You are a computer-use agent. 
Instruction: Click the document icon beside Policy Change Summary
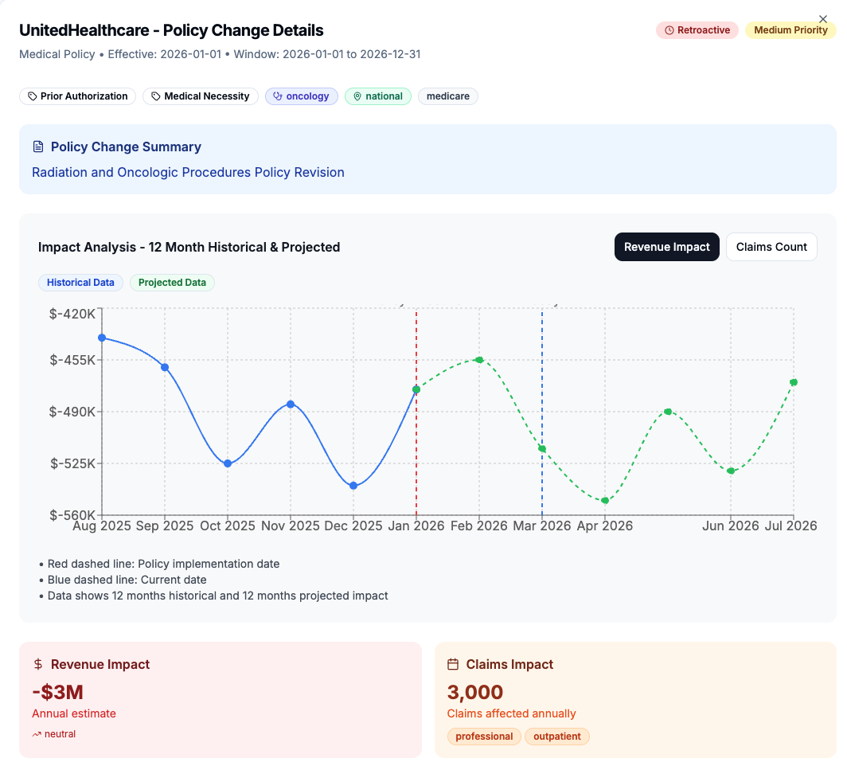tap(38, 147)
